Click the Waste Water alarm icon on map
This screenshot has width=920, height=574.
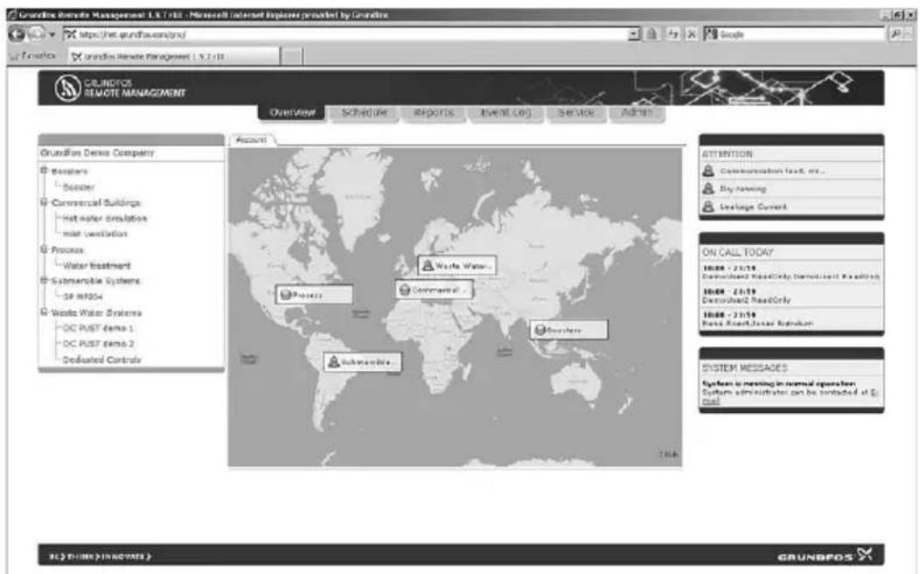click(428, 266)
